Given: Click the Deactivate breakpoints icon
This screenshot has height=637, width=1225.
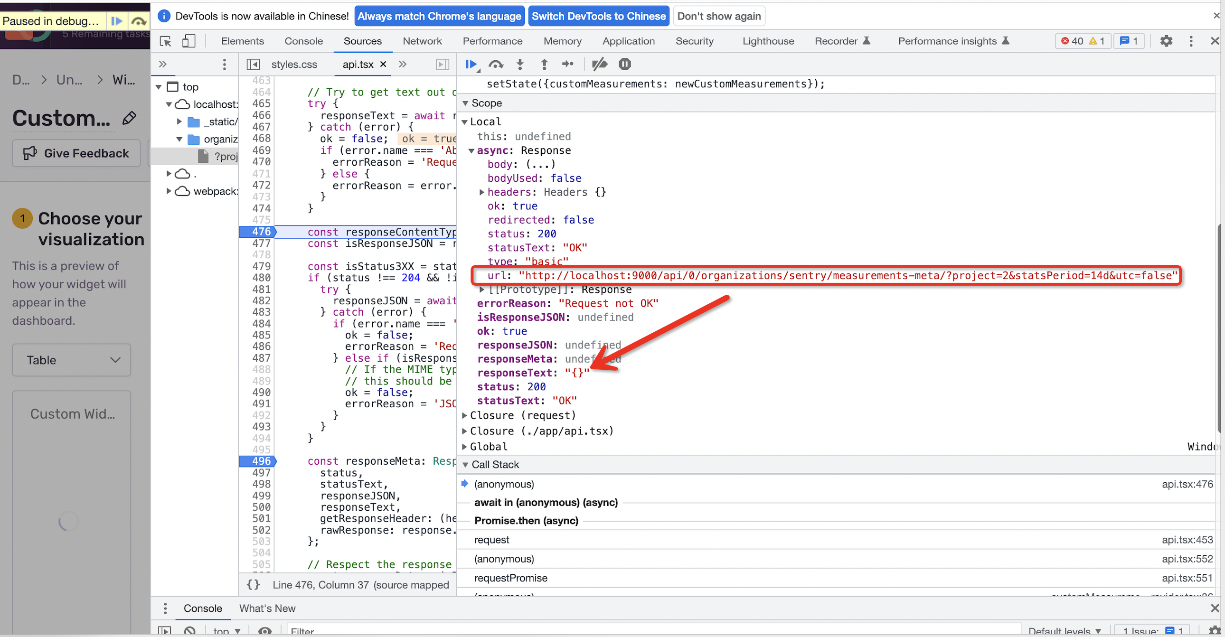Looking at the screenshot, I should click(x=599, y=64).
